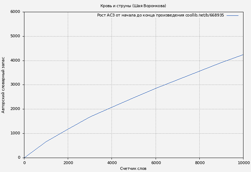Click the blue legend line sample
This screenshot has width=251, height=172.
[232, 15]
